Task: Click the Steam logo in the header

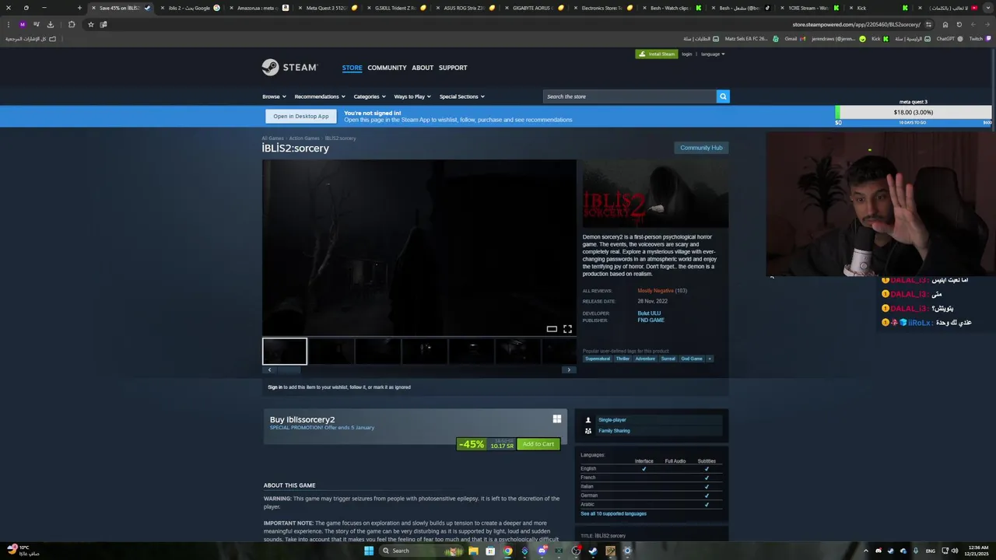Action: pos(289,68)
